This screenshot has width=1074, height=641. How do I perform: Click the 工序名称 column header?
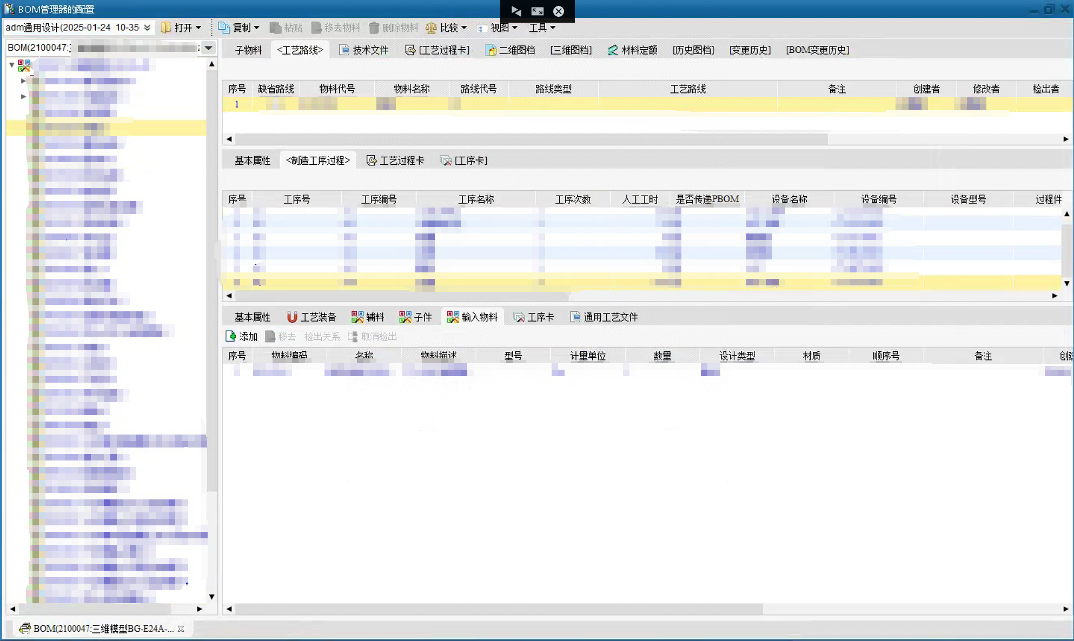[x=476, y=199]
